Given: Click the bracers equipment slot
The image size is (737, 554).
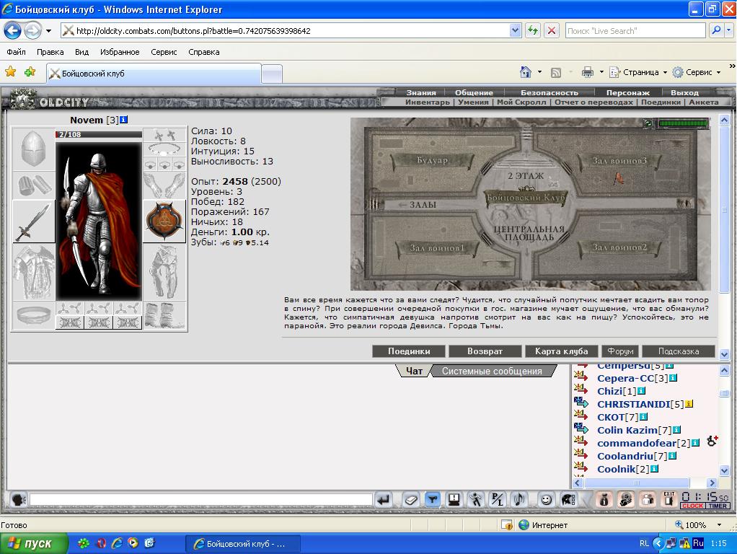Looking at the screenshot, I should click(33, 185).
